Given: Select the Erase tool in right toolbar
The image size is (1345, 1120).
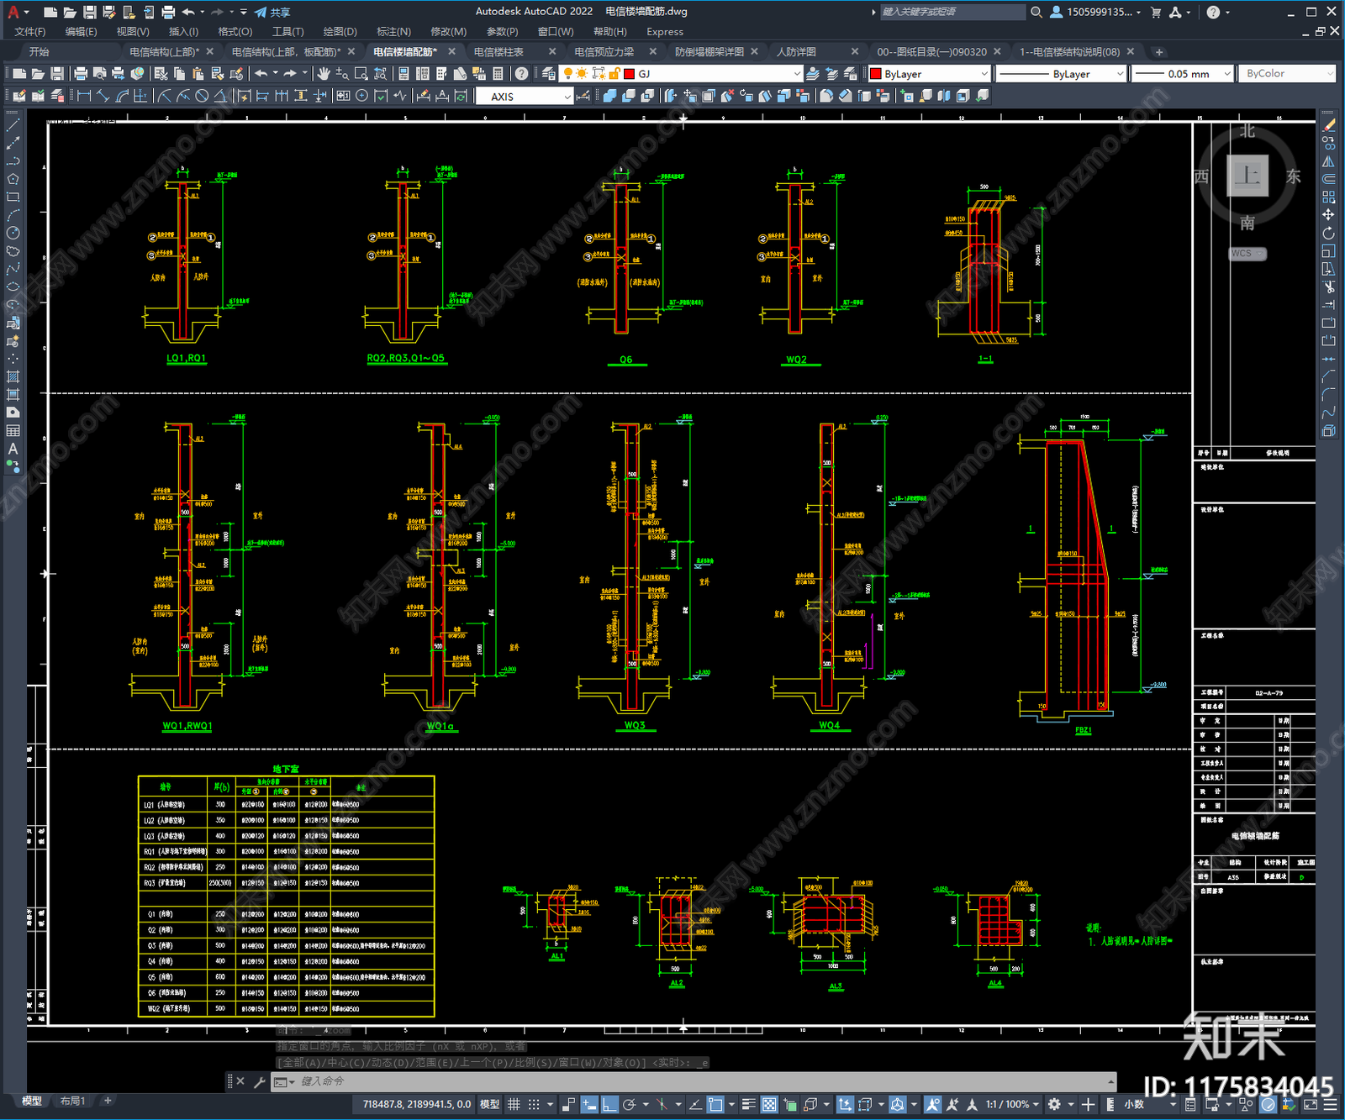Looking at the screenshot, I should pyautogui.click(x=1329, y=124).
